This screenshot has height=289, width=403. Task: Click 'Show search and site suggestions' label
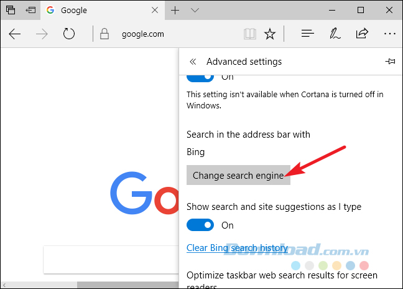point(274,207)
